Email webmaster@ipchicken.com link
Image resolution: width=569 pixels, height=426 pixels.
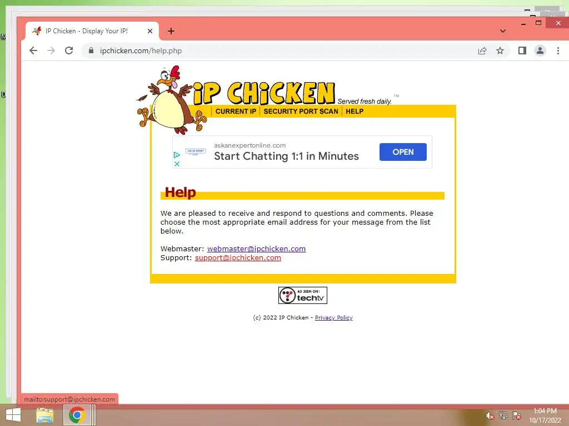(x=257, y=249)
